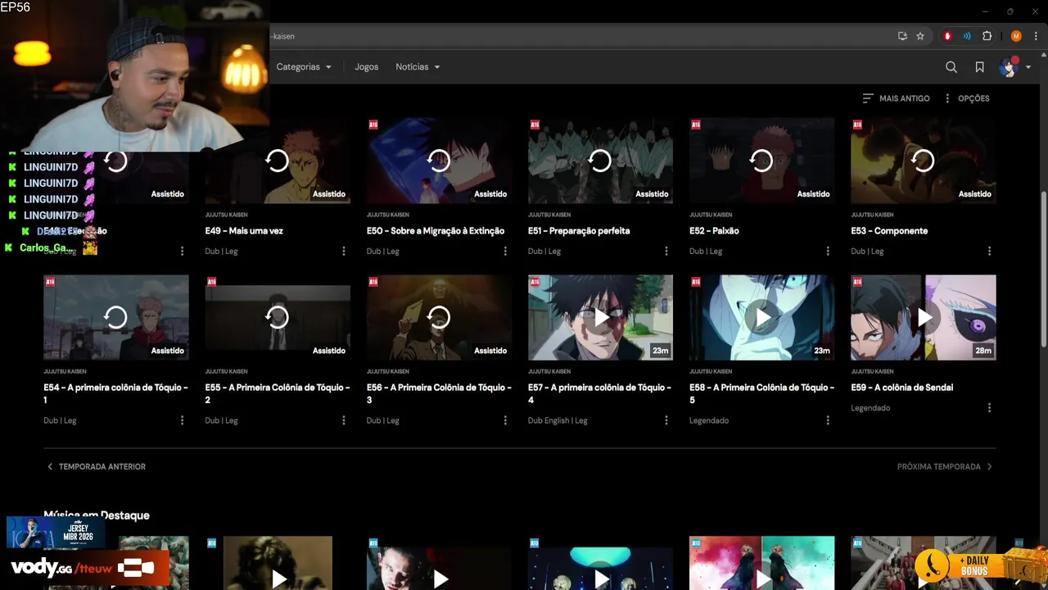Screen dimensions: 1048x590
Task: Open more options for E50 episode
Action: coord(504,251)
